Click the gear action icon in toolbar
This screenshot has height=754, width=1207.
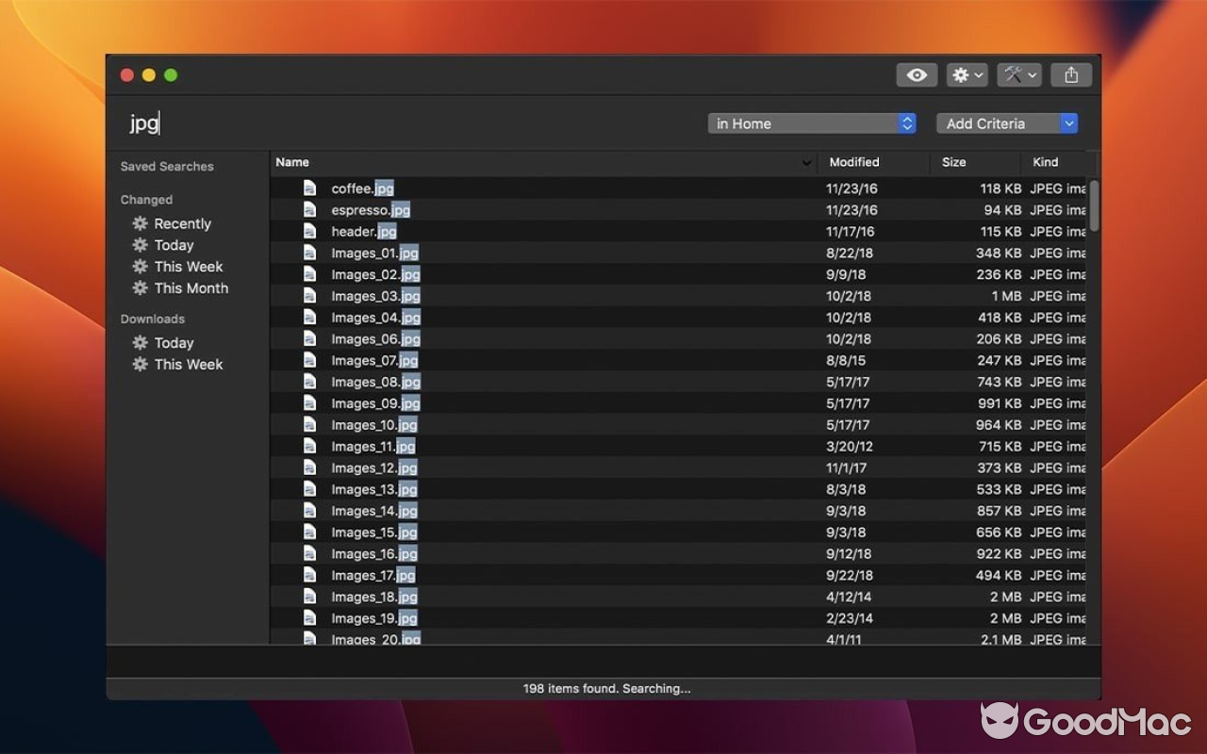962,74
